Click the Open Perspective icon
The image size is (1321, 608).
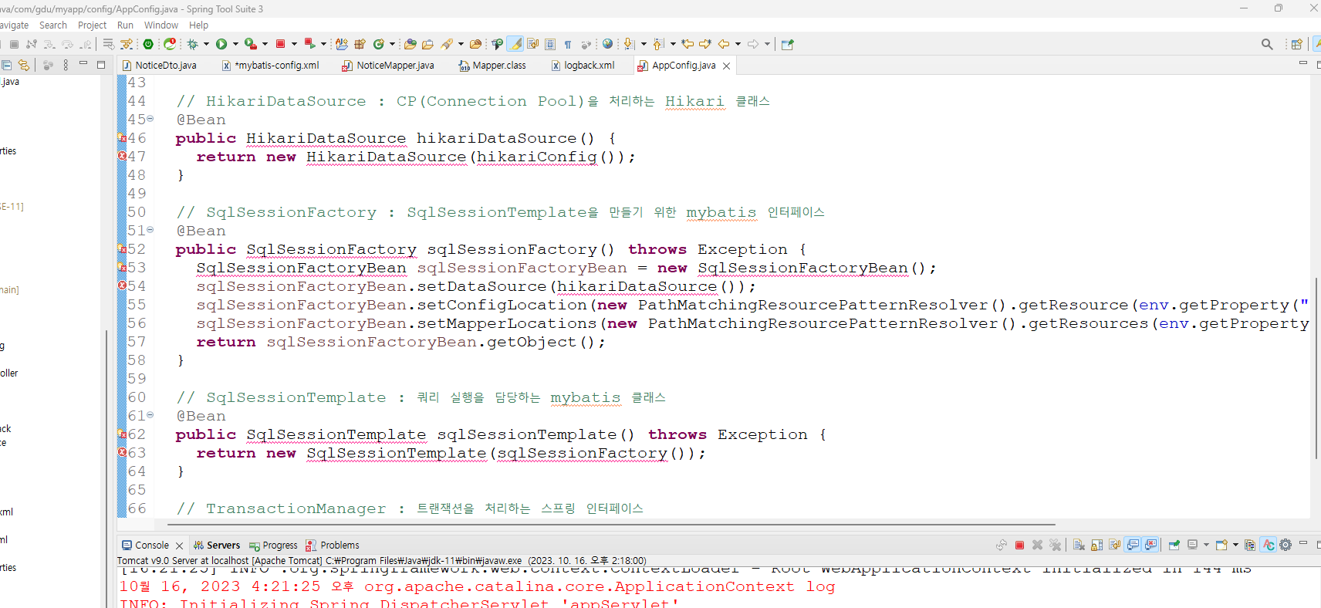(x=1297, y=44)
